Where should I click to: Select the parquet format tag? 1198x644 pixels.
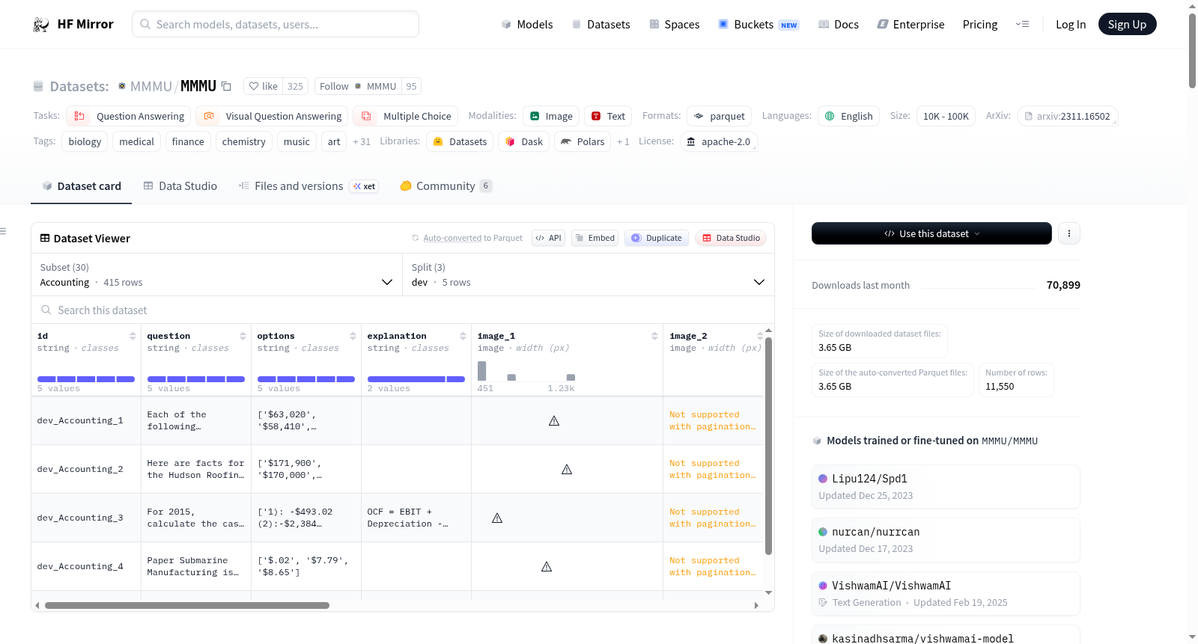pyautogui.click(x=719, y=117)
